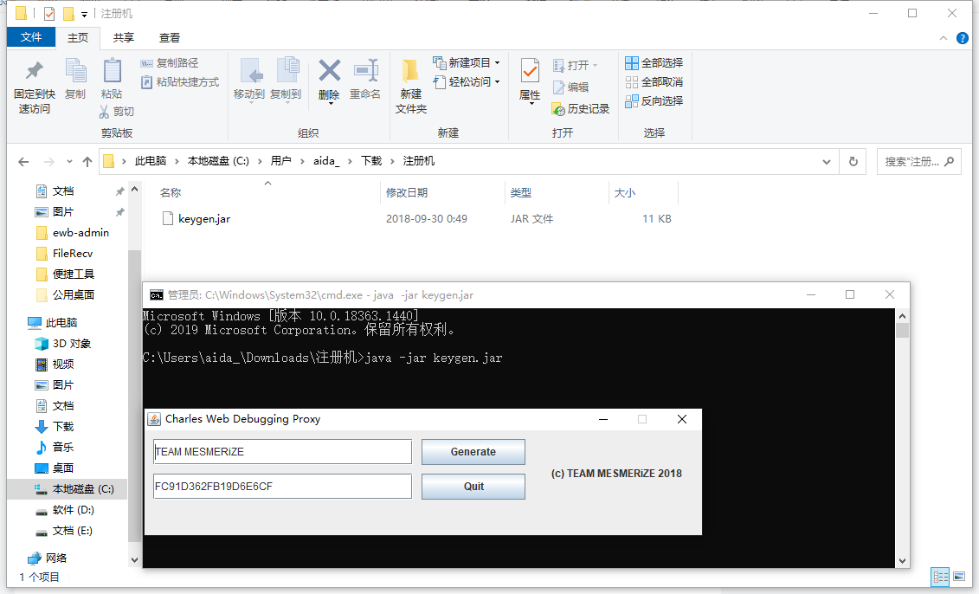Open Music (音乐) in navigation pane
Viewport: 979px width, 594px height.
55,447
